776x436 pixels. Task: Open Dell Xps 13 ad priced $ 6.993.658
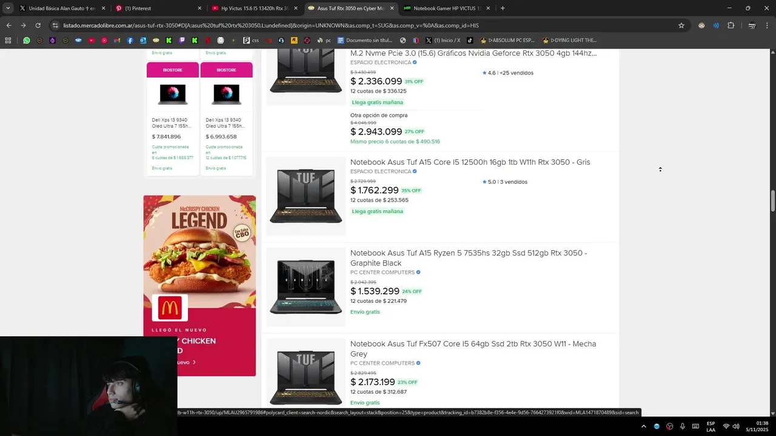coord(226,118)
